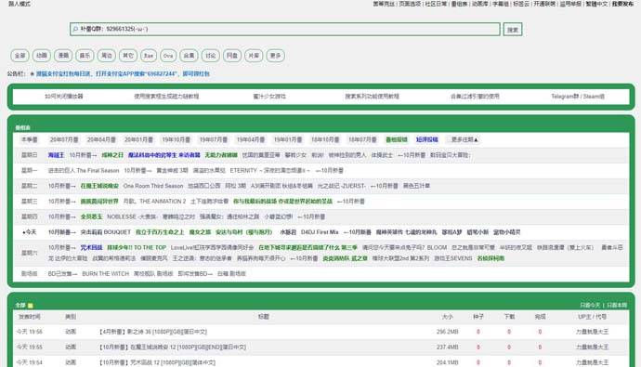
Task: Sort the list by 完成 column
Action: (540, 317)
